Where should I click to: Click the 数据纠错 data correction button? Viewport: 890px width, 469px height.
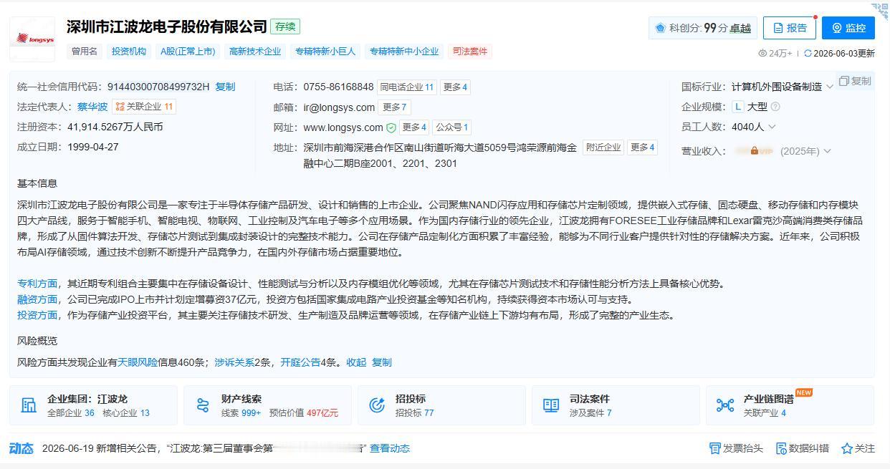pos(803,448)
